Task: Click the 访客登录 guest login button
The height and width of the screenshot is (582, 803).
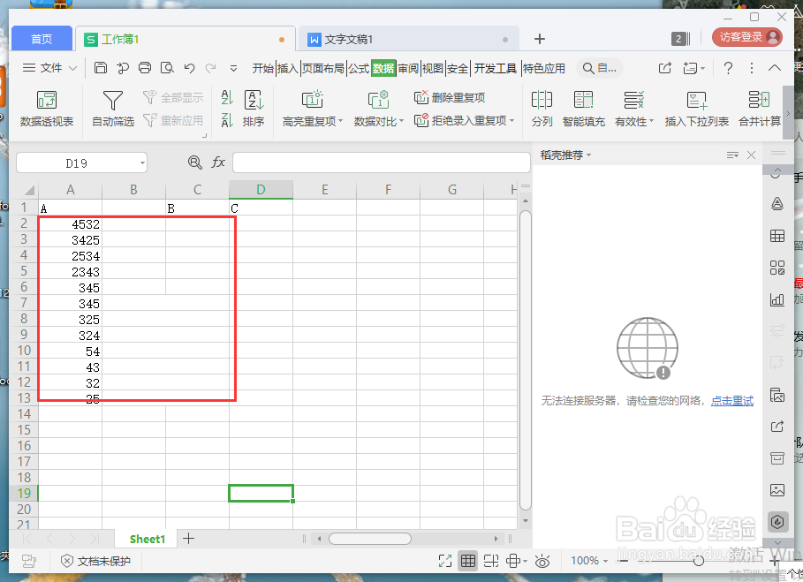Action: pyautogui.click(x=740, y=39)
